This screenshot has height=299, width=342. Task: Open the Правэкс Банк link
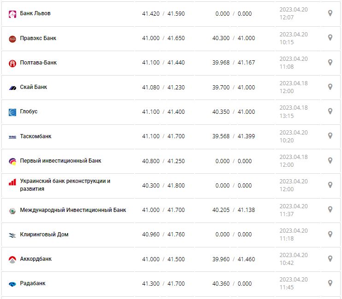click(38, 38)
